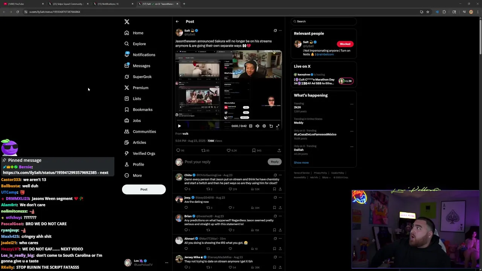The height and width of the screenshot is (271, 482).
Task: Click the X logo in the sidebar
Action: click(127, 22)
